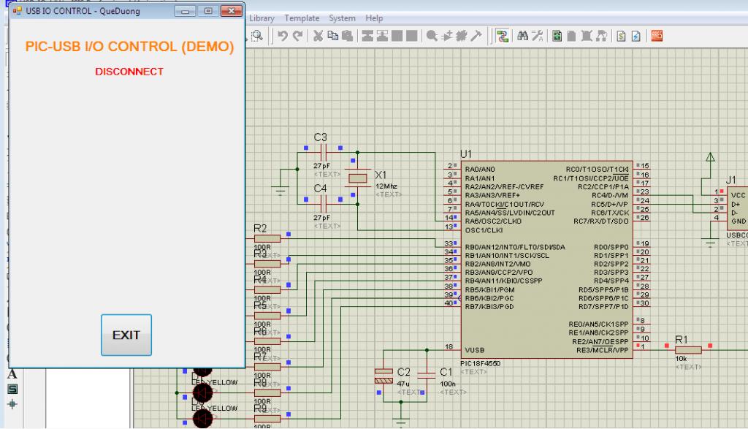
Task: Generate Bill of Materials report icon
Action: [621, 36]
